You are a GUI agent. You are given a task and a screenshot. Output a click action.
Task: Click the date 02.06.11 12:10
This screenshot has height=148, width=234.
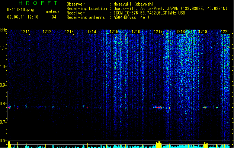23,17
